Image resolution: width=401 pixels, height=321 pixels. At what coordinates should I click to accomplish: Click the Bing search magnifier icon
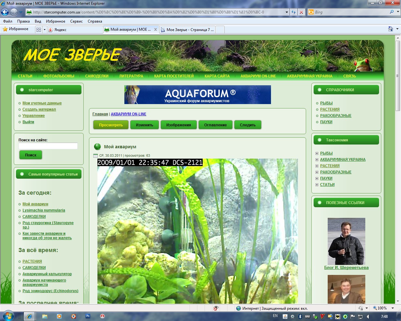[392, 12]
